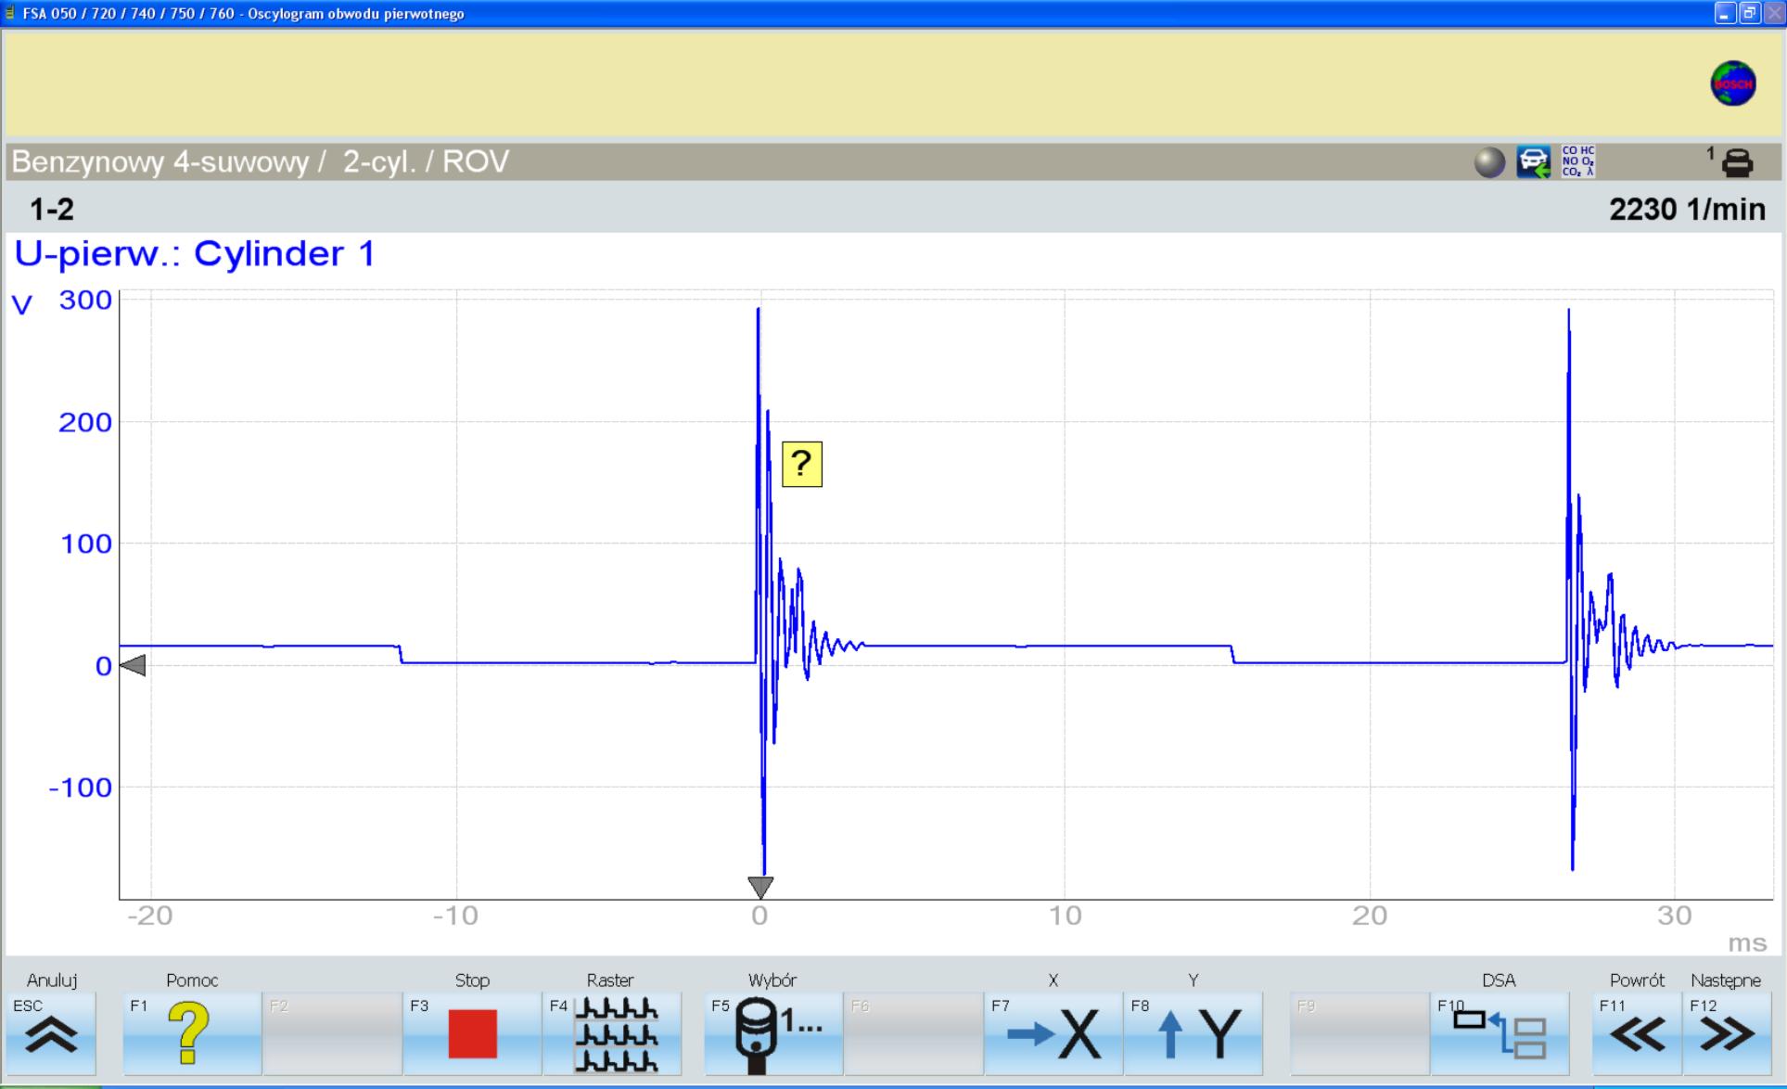The height and width of the screenshot is (1089, 1787).
Task: Open the CO HC exhaust gas icon
Action: 1577,161
